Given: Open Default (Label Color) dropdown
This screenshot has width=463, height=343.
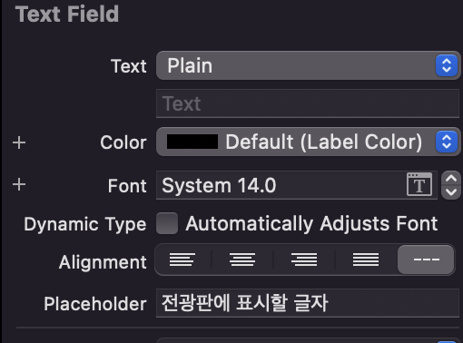Looking at the screenshot, I should (308, 142).
